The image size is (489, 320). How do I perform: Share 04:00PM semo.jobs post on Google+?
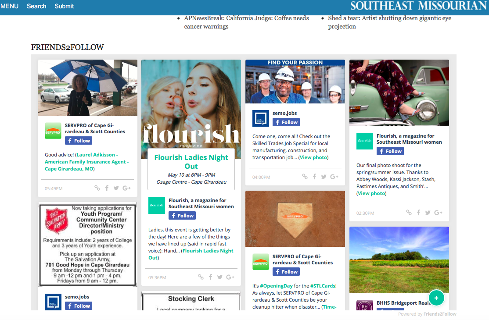[x=334, y=177]
